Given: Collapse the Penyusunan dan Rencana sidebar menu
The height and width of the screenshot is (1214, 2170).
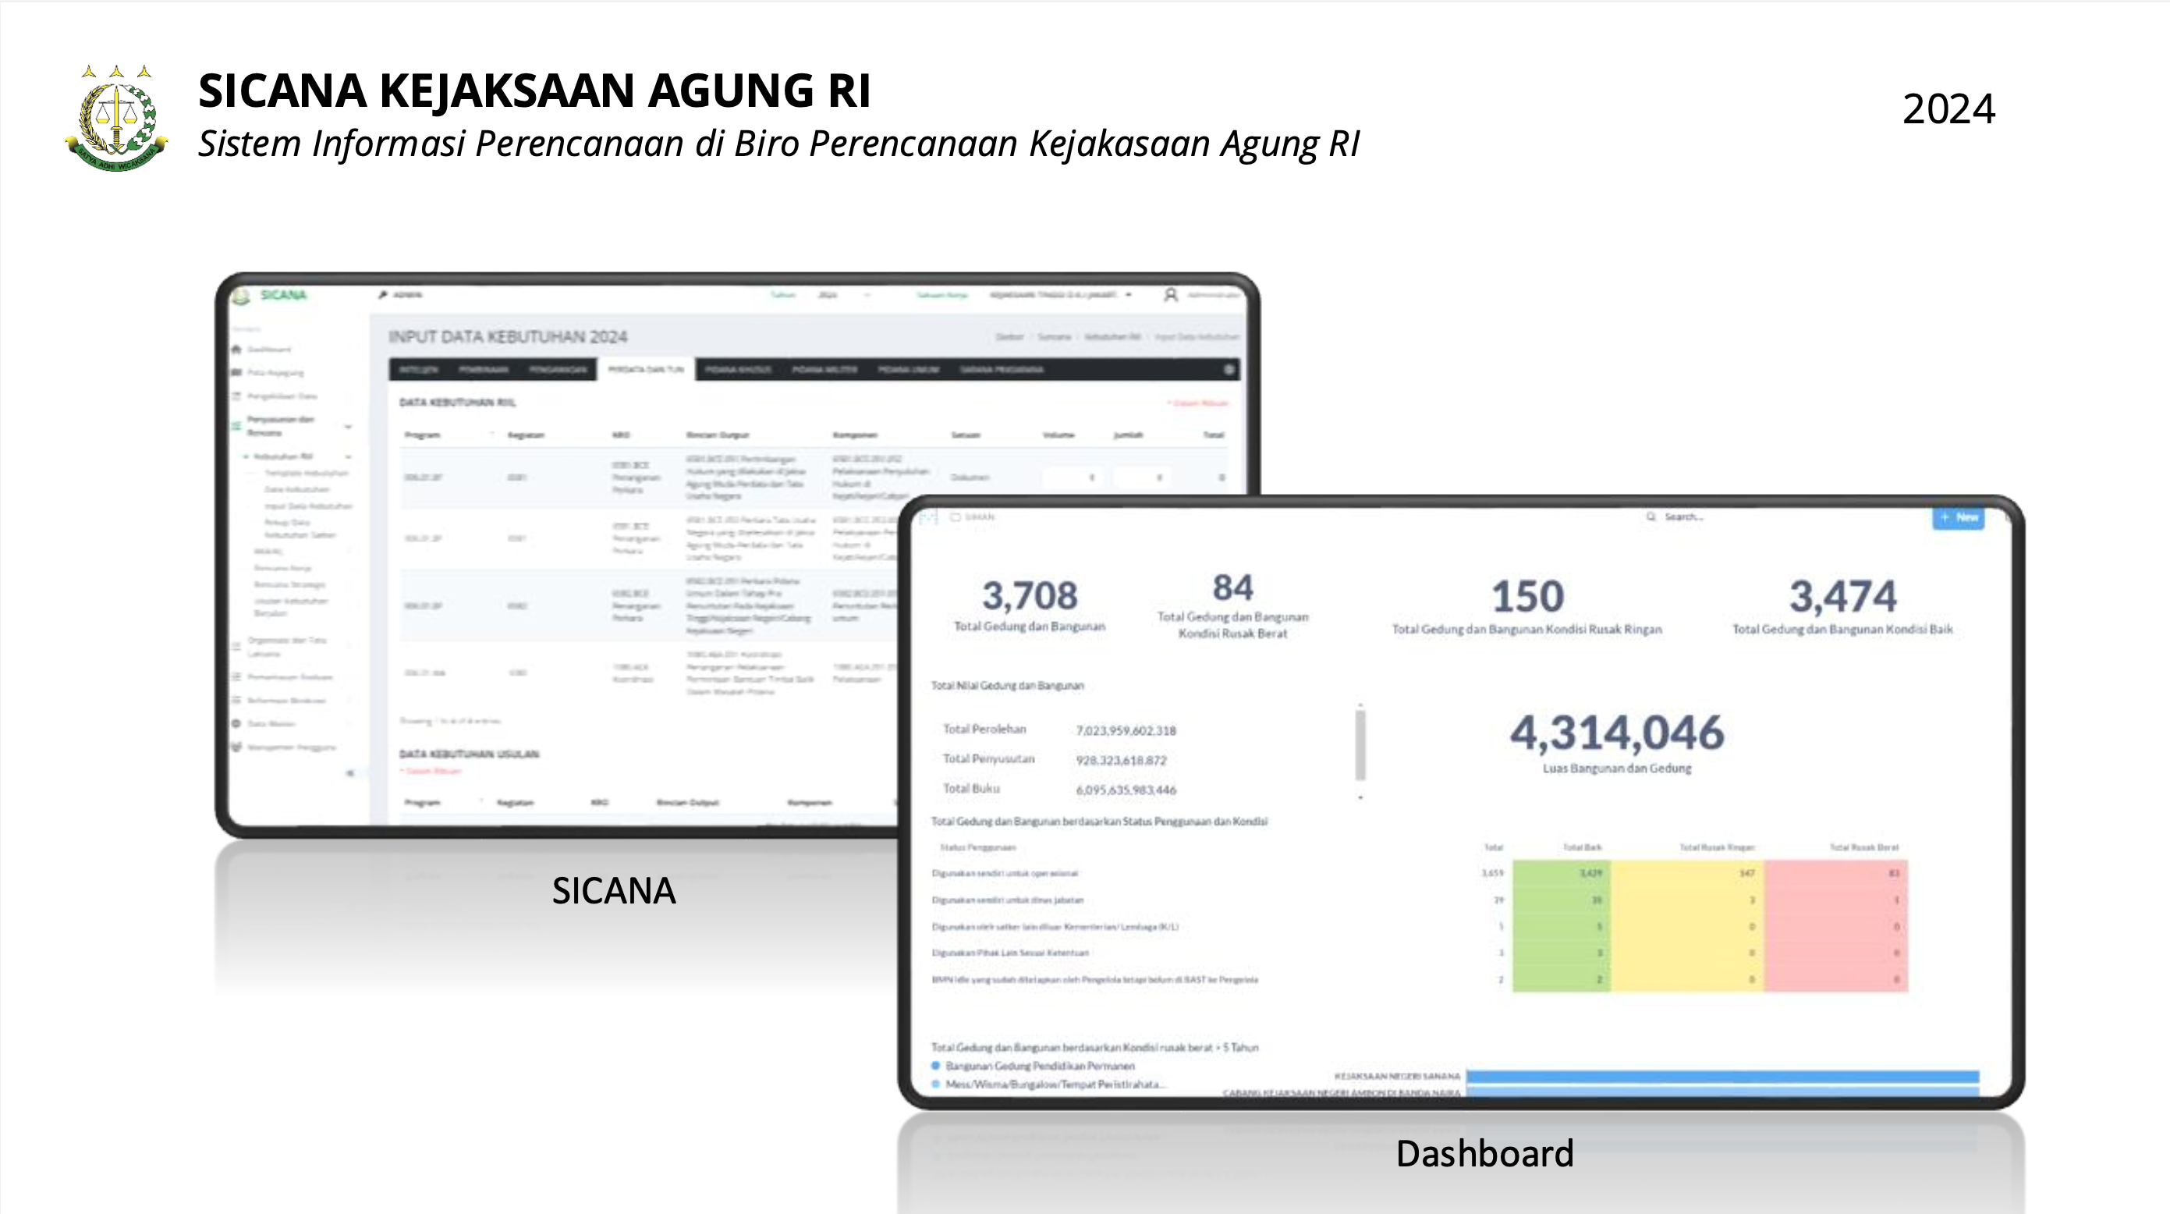Looking at the screenshot, I should pyautogui.click(x=348, y=426).
